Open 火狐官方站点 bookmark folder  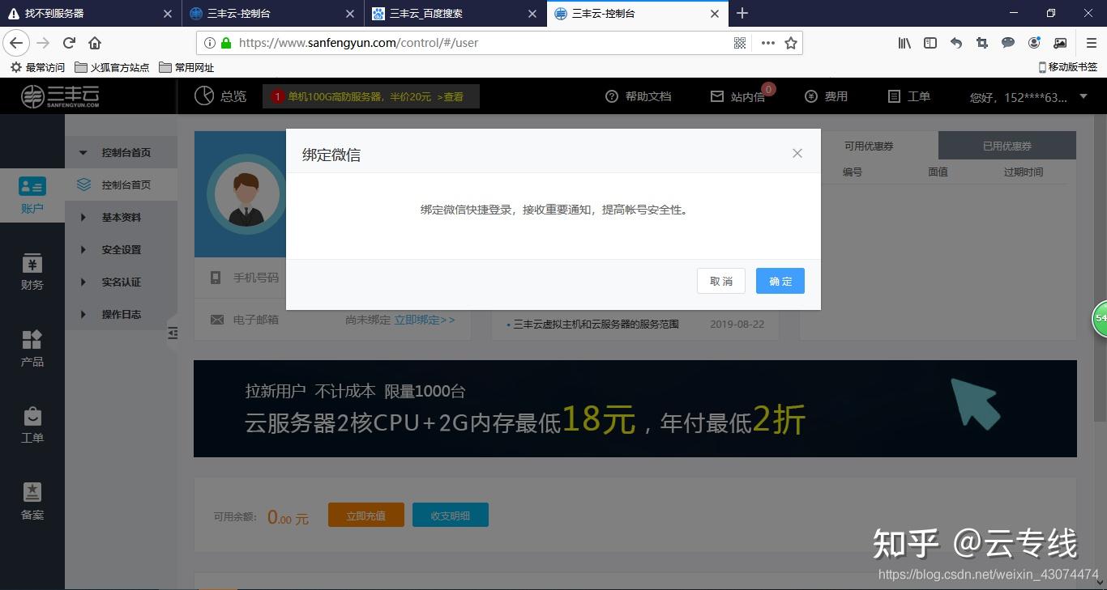[x=112, y=67]
